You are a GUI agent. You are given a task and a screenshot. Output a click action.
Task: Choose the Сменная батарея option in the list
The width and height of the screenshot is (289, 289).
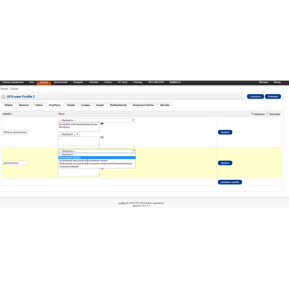coord(69,167)
